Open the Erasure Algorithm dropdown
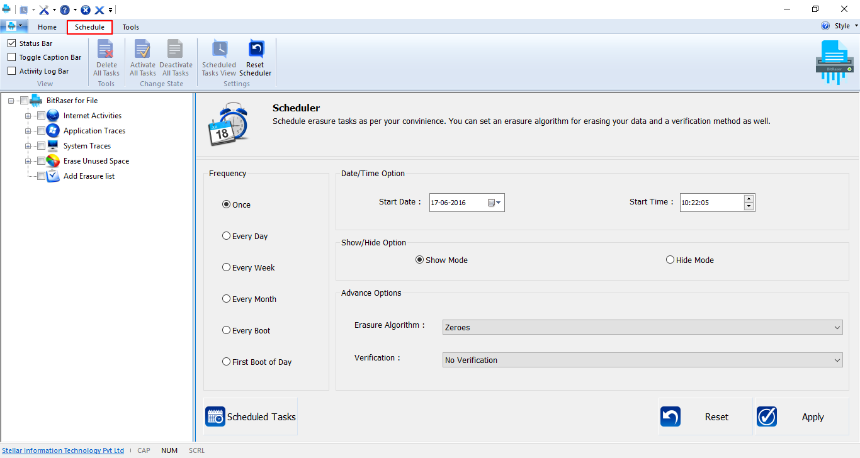 point(643,327)
